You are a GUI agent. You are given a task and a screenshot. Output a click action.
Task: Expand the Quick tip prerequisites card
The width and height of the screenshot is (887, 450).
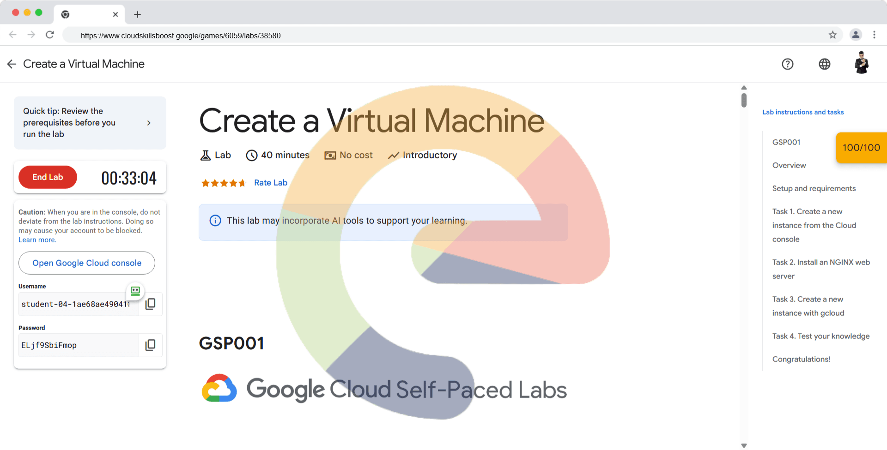(148, 123)
